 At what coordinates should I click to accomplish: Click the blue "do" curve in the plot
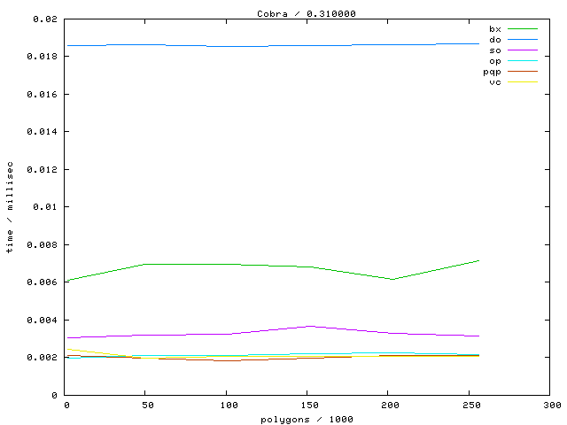coord(266,45)
